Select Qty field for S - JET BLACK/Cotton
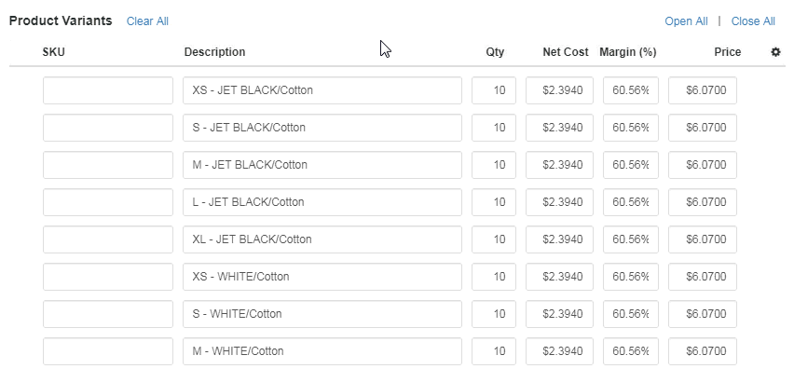This screenshot has height=369, width=794. [x=494, y=128]
